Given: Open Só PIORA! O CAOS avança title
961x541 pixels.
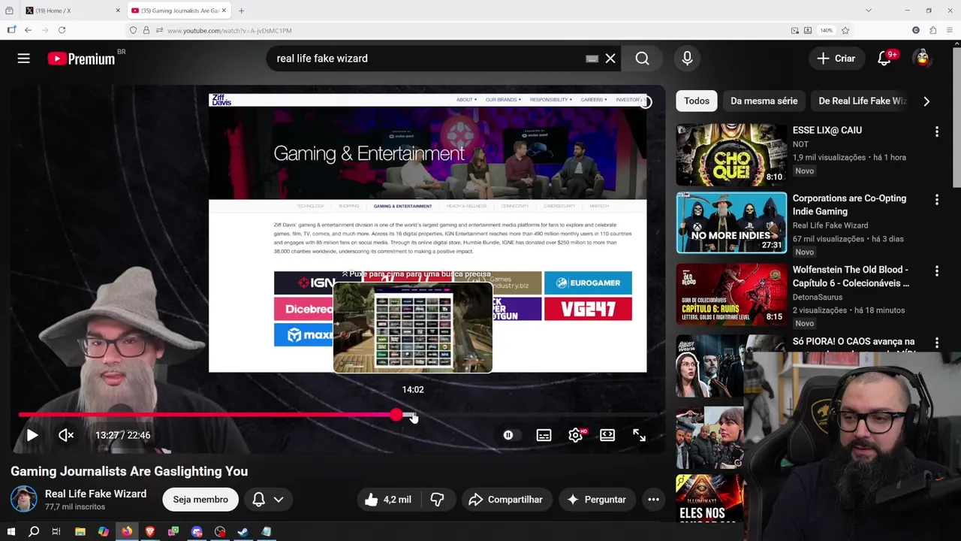Looking at the screenshot, I should [854, 341].
